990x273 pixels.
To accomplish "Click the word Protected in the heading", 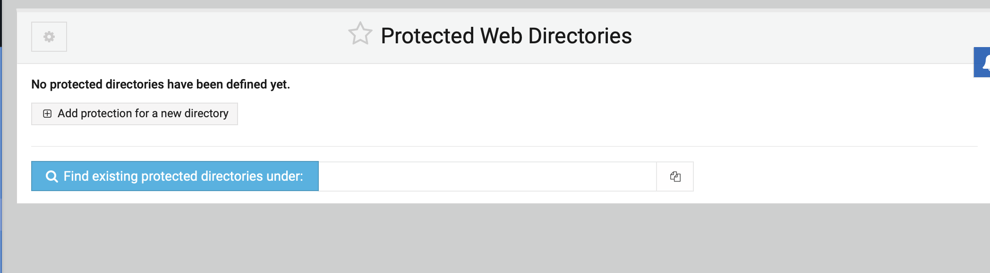I will pyautogui.click(x=427, y=36).
